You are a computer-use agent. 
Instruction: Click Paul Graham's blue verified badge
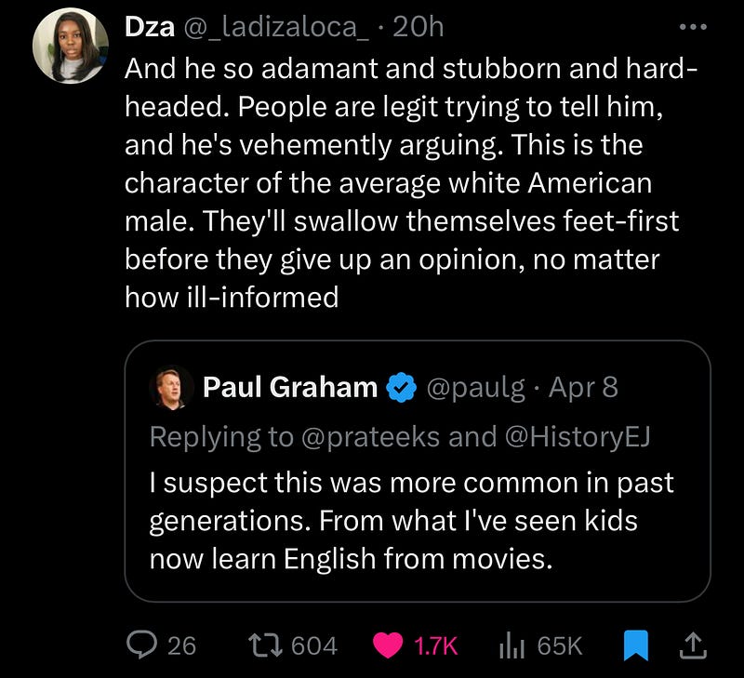(x=401, y=388)
